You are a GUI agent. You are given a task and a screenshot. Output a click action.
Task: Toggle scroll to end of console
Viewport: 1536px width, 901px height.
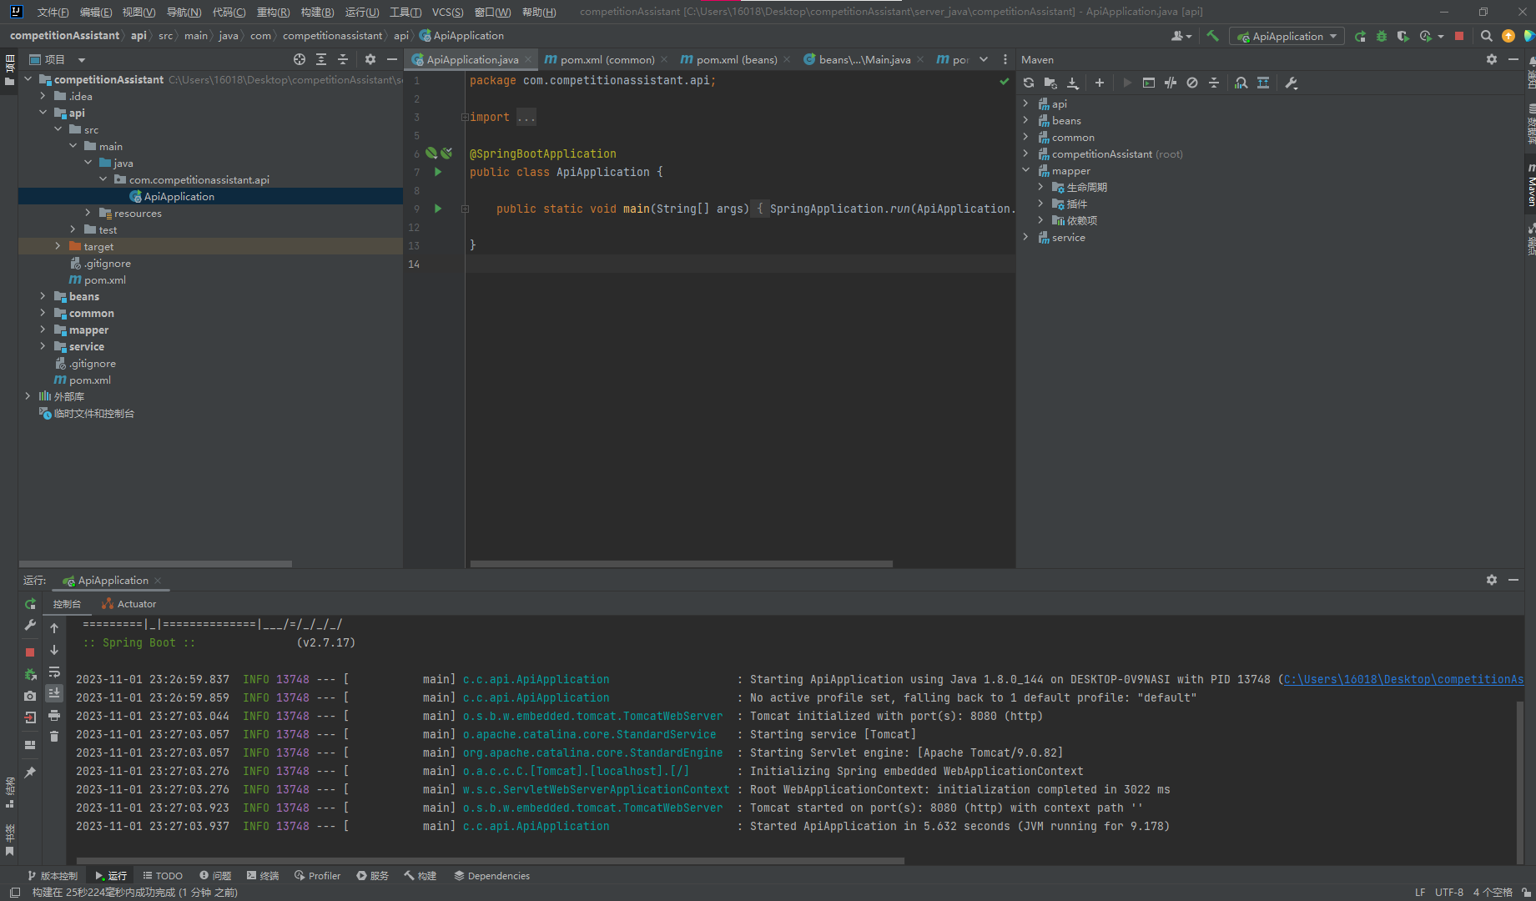(54, 693)
